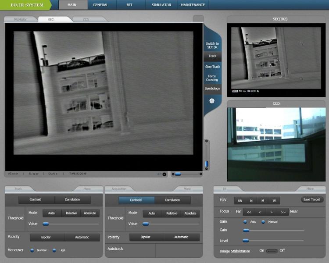Set IR gain to Auto
The image size is (329, 263).
coord(245,222)
